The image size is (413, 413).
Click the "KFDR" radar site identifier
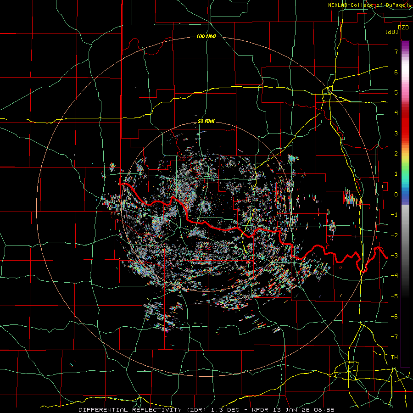tap(260, 410)
